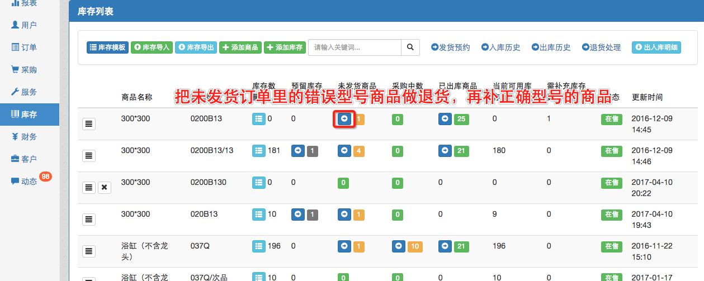Click stock list icon for 0200B13/13

coord(259,150)
